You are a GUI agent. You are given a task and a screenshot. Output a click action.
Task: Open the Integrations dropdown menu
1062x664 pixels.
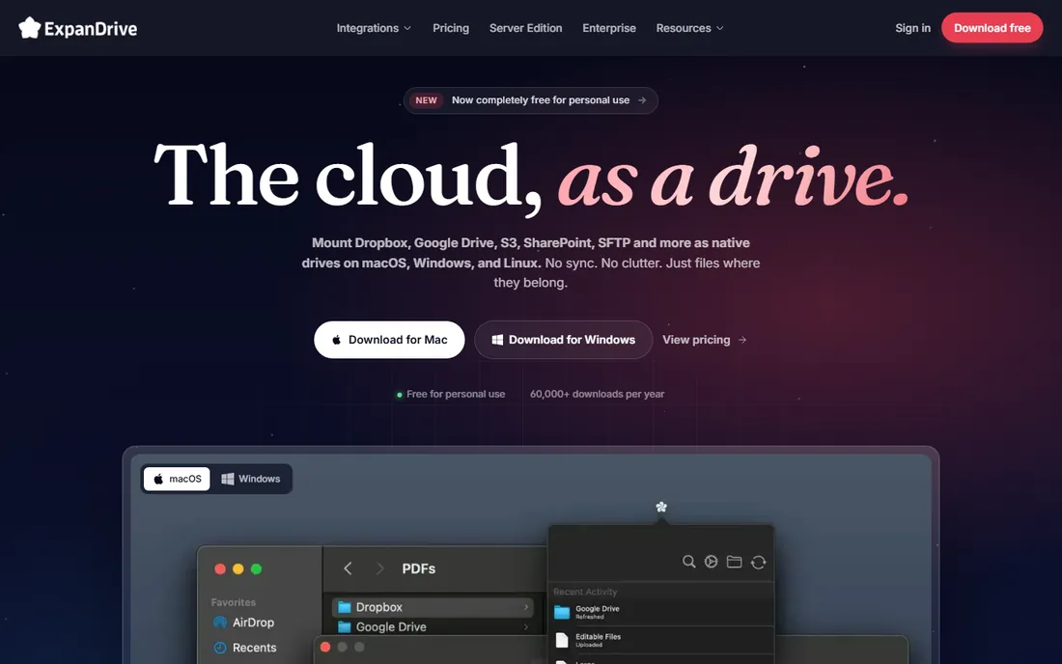coord(374,28)
